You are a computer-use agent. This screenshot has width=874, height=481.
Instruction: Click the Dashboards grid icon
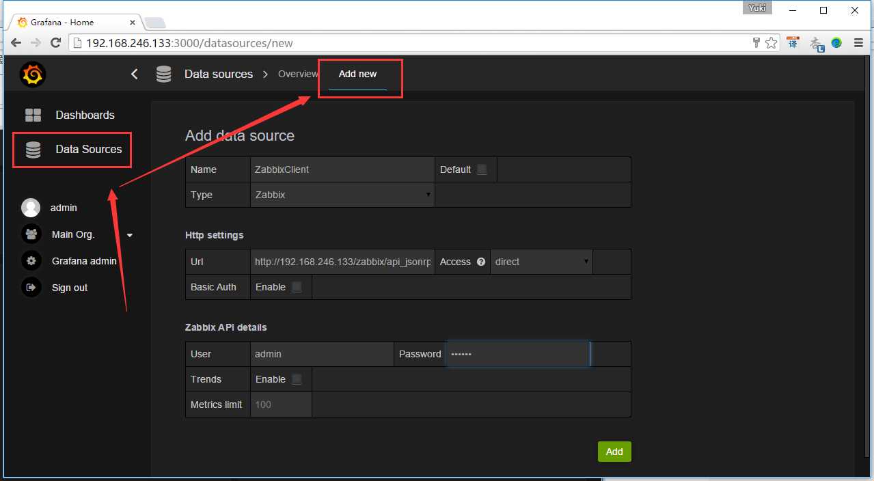(x=33, y=115)
